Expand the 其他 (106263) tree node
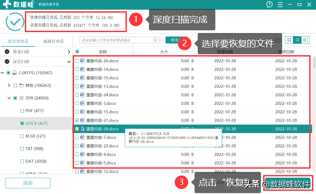 [9, 85]
